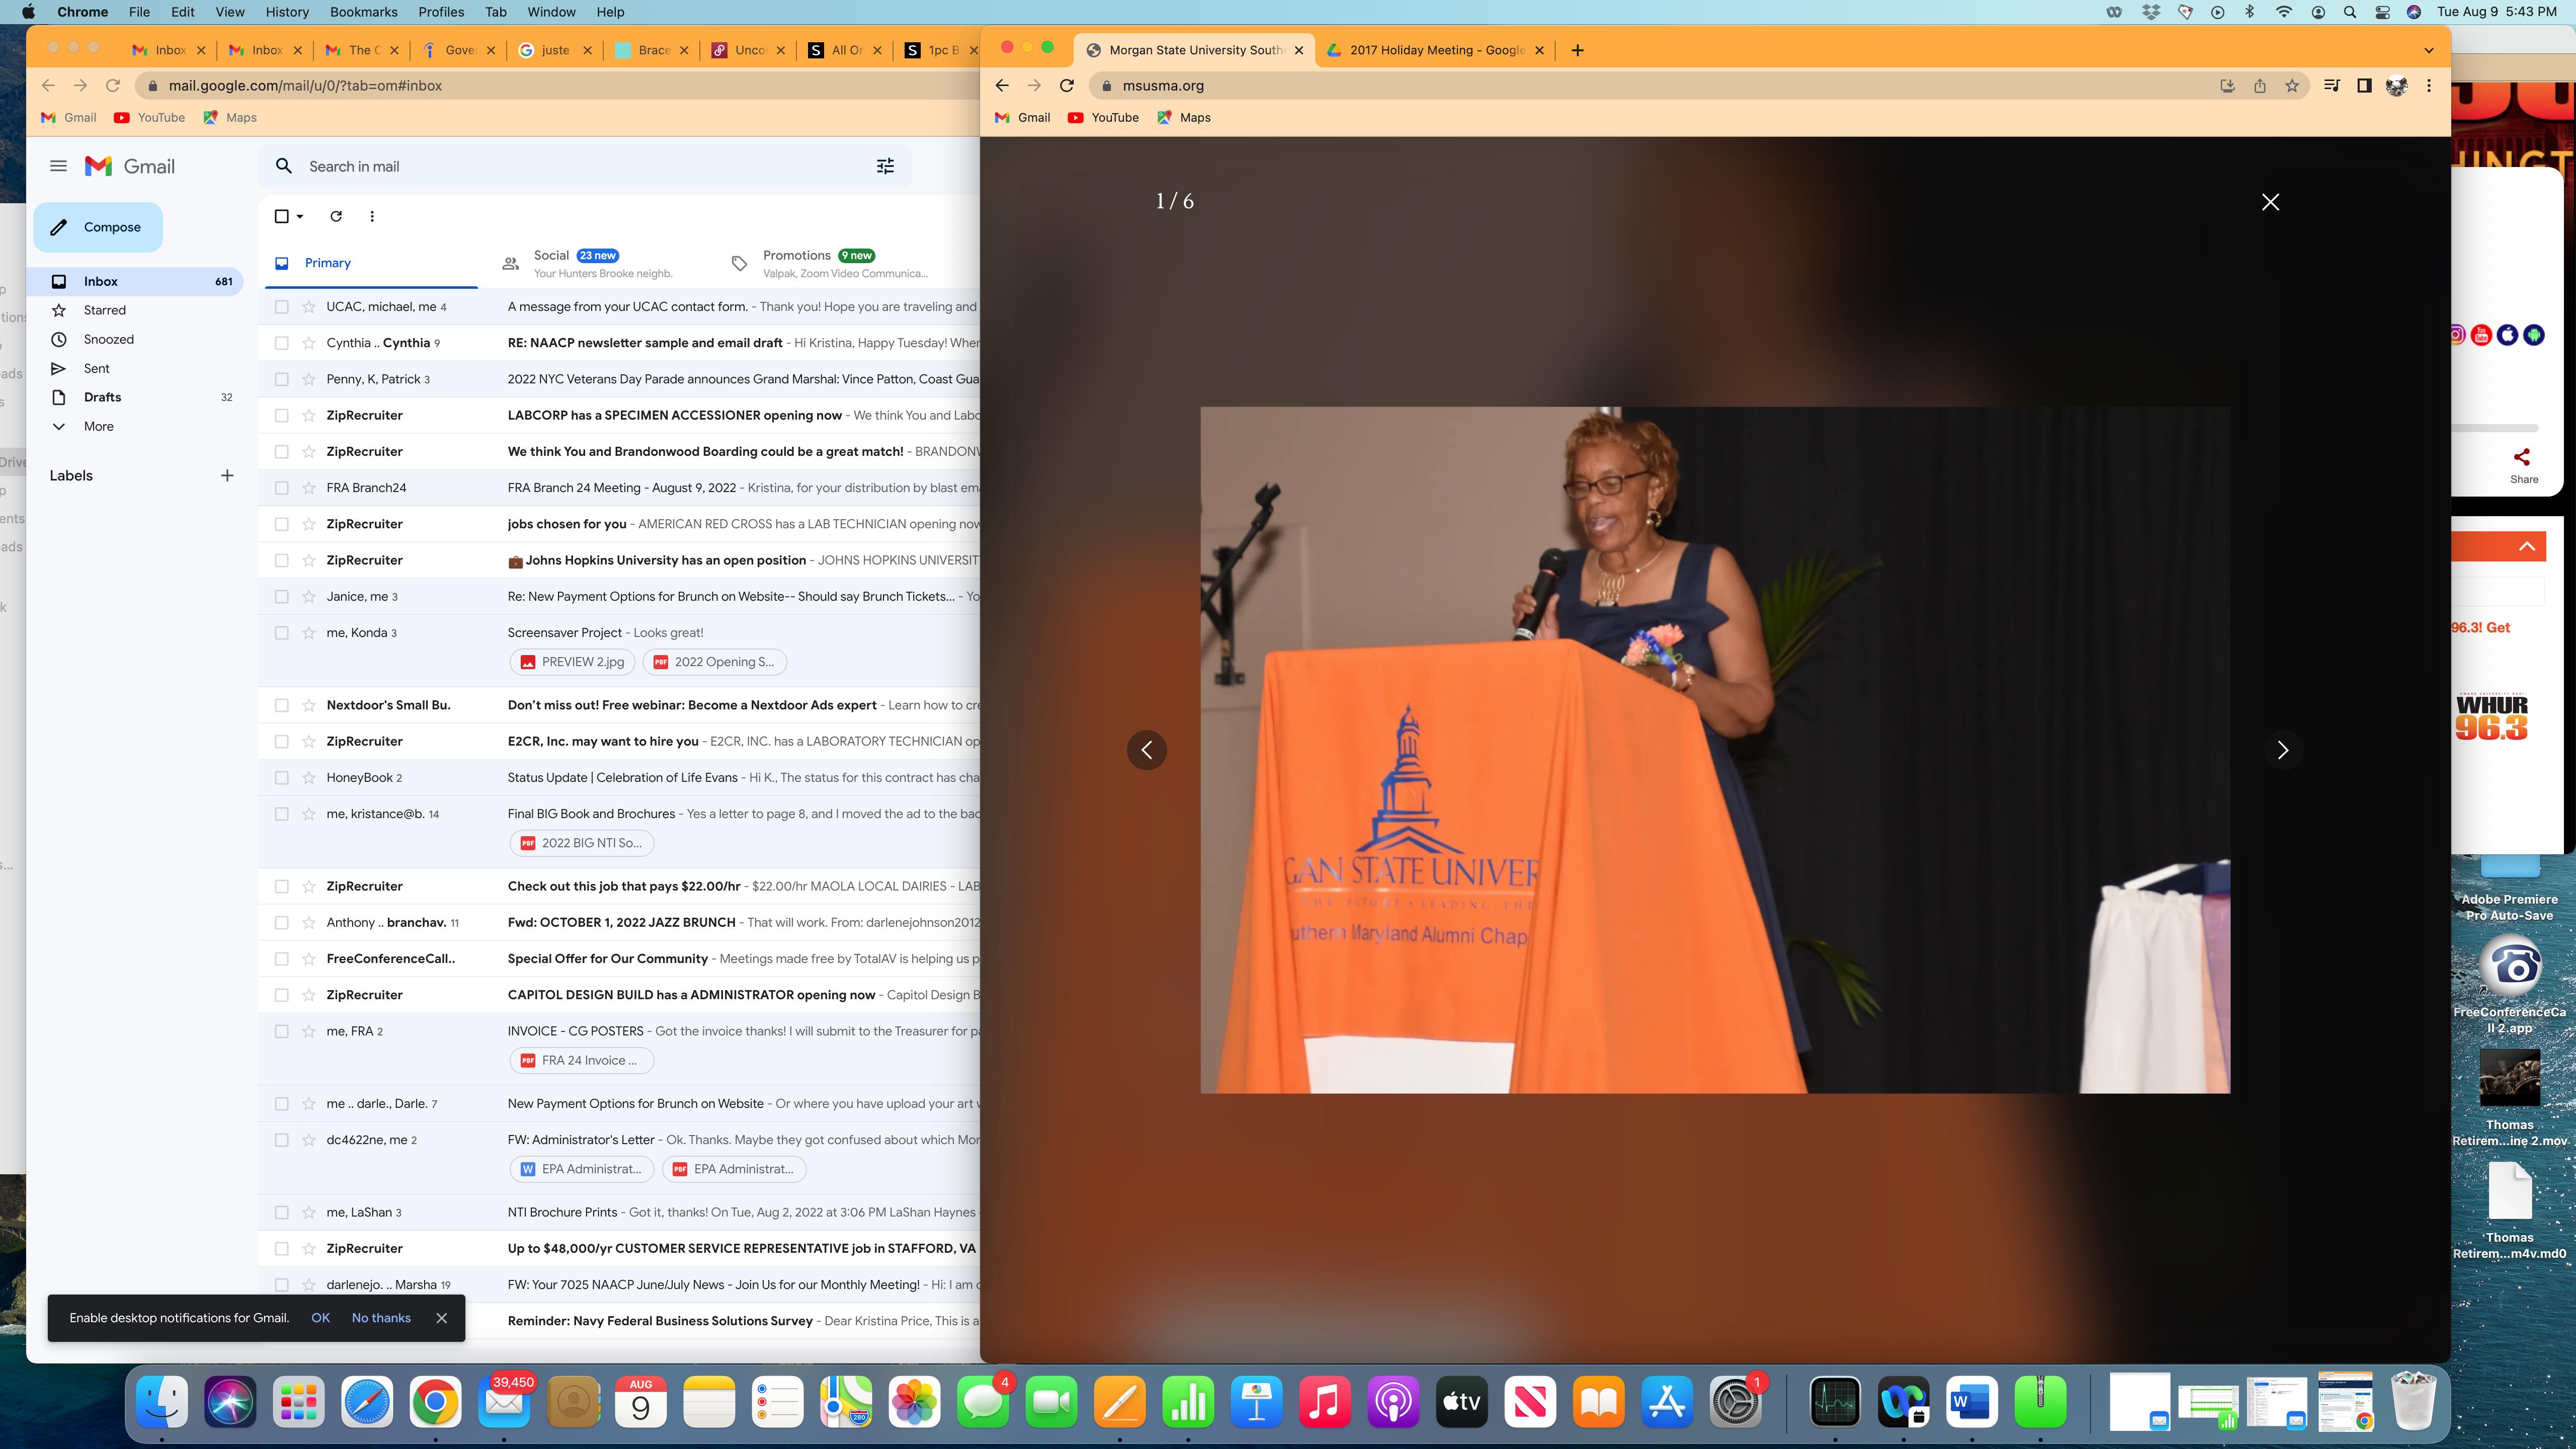Expand Chrome tab search chevron
2576x1449 pixels.
coord(2428,50)
